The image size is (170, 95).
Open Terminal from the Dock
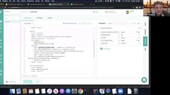click(x=87, y=91)
